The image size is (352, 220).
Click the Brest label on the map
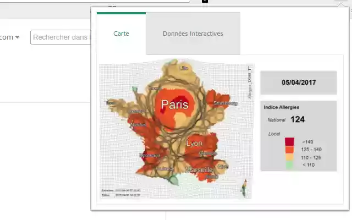click(x=110, y=103)
